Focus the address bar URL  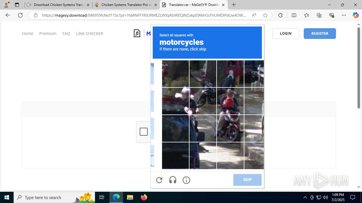[x=144, y=15]
